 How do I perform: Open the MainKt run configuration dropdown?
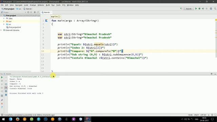[189, 9]
